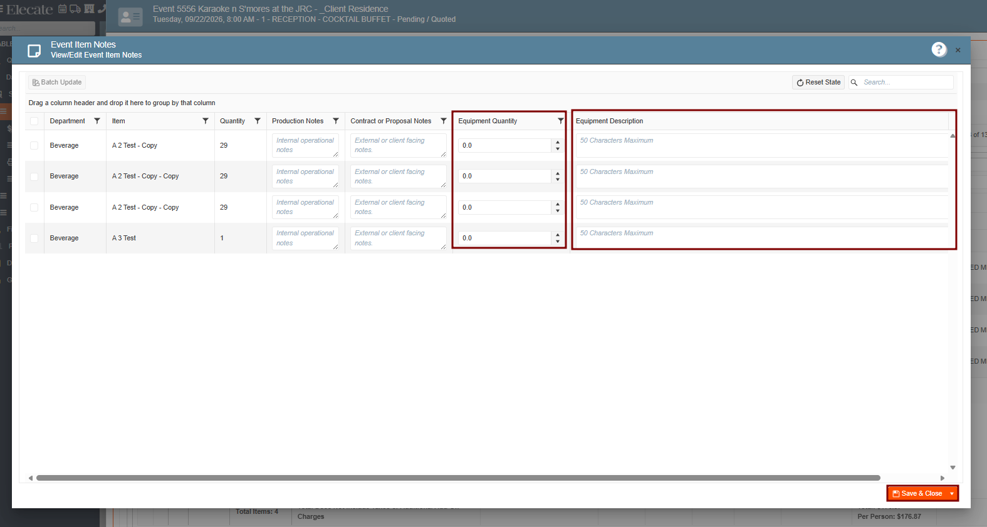Close the Event Item Notes dialog
The image size is (987, 527).
coord(958,50)
